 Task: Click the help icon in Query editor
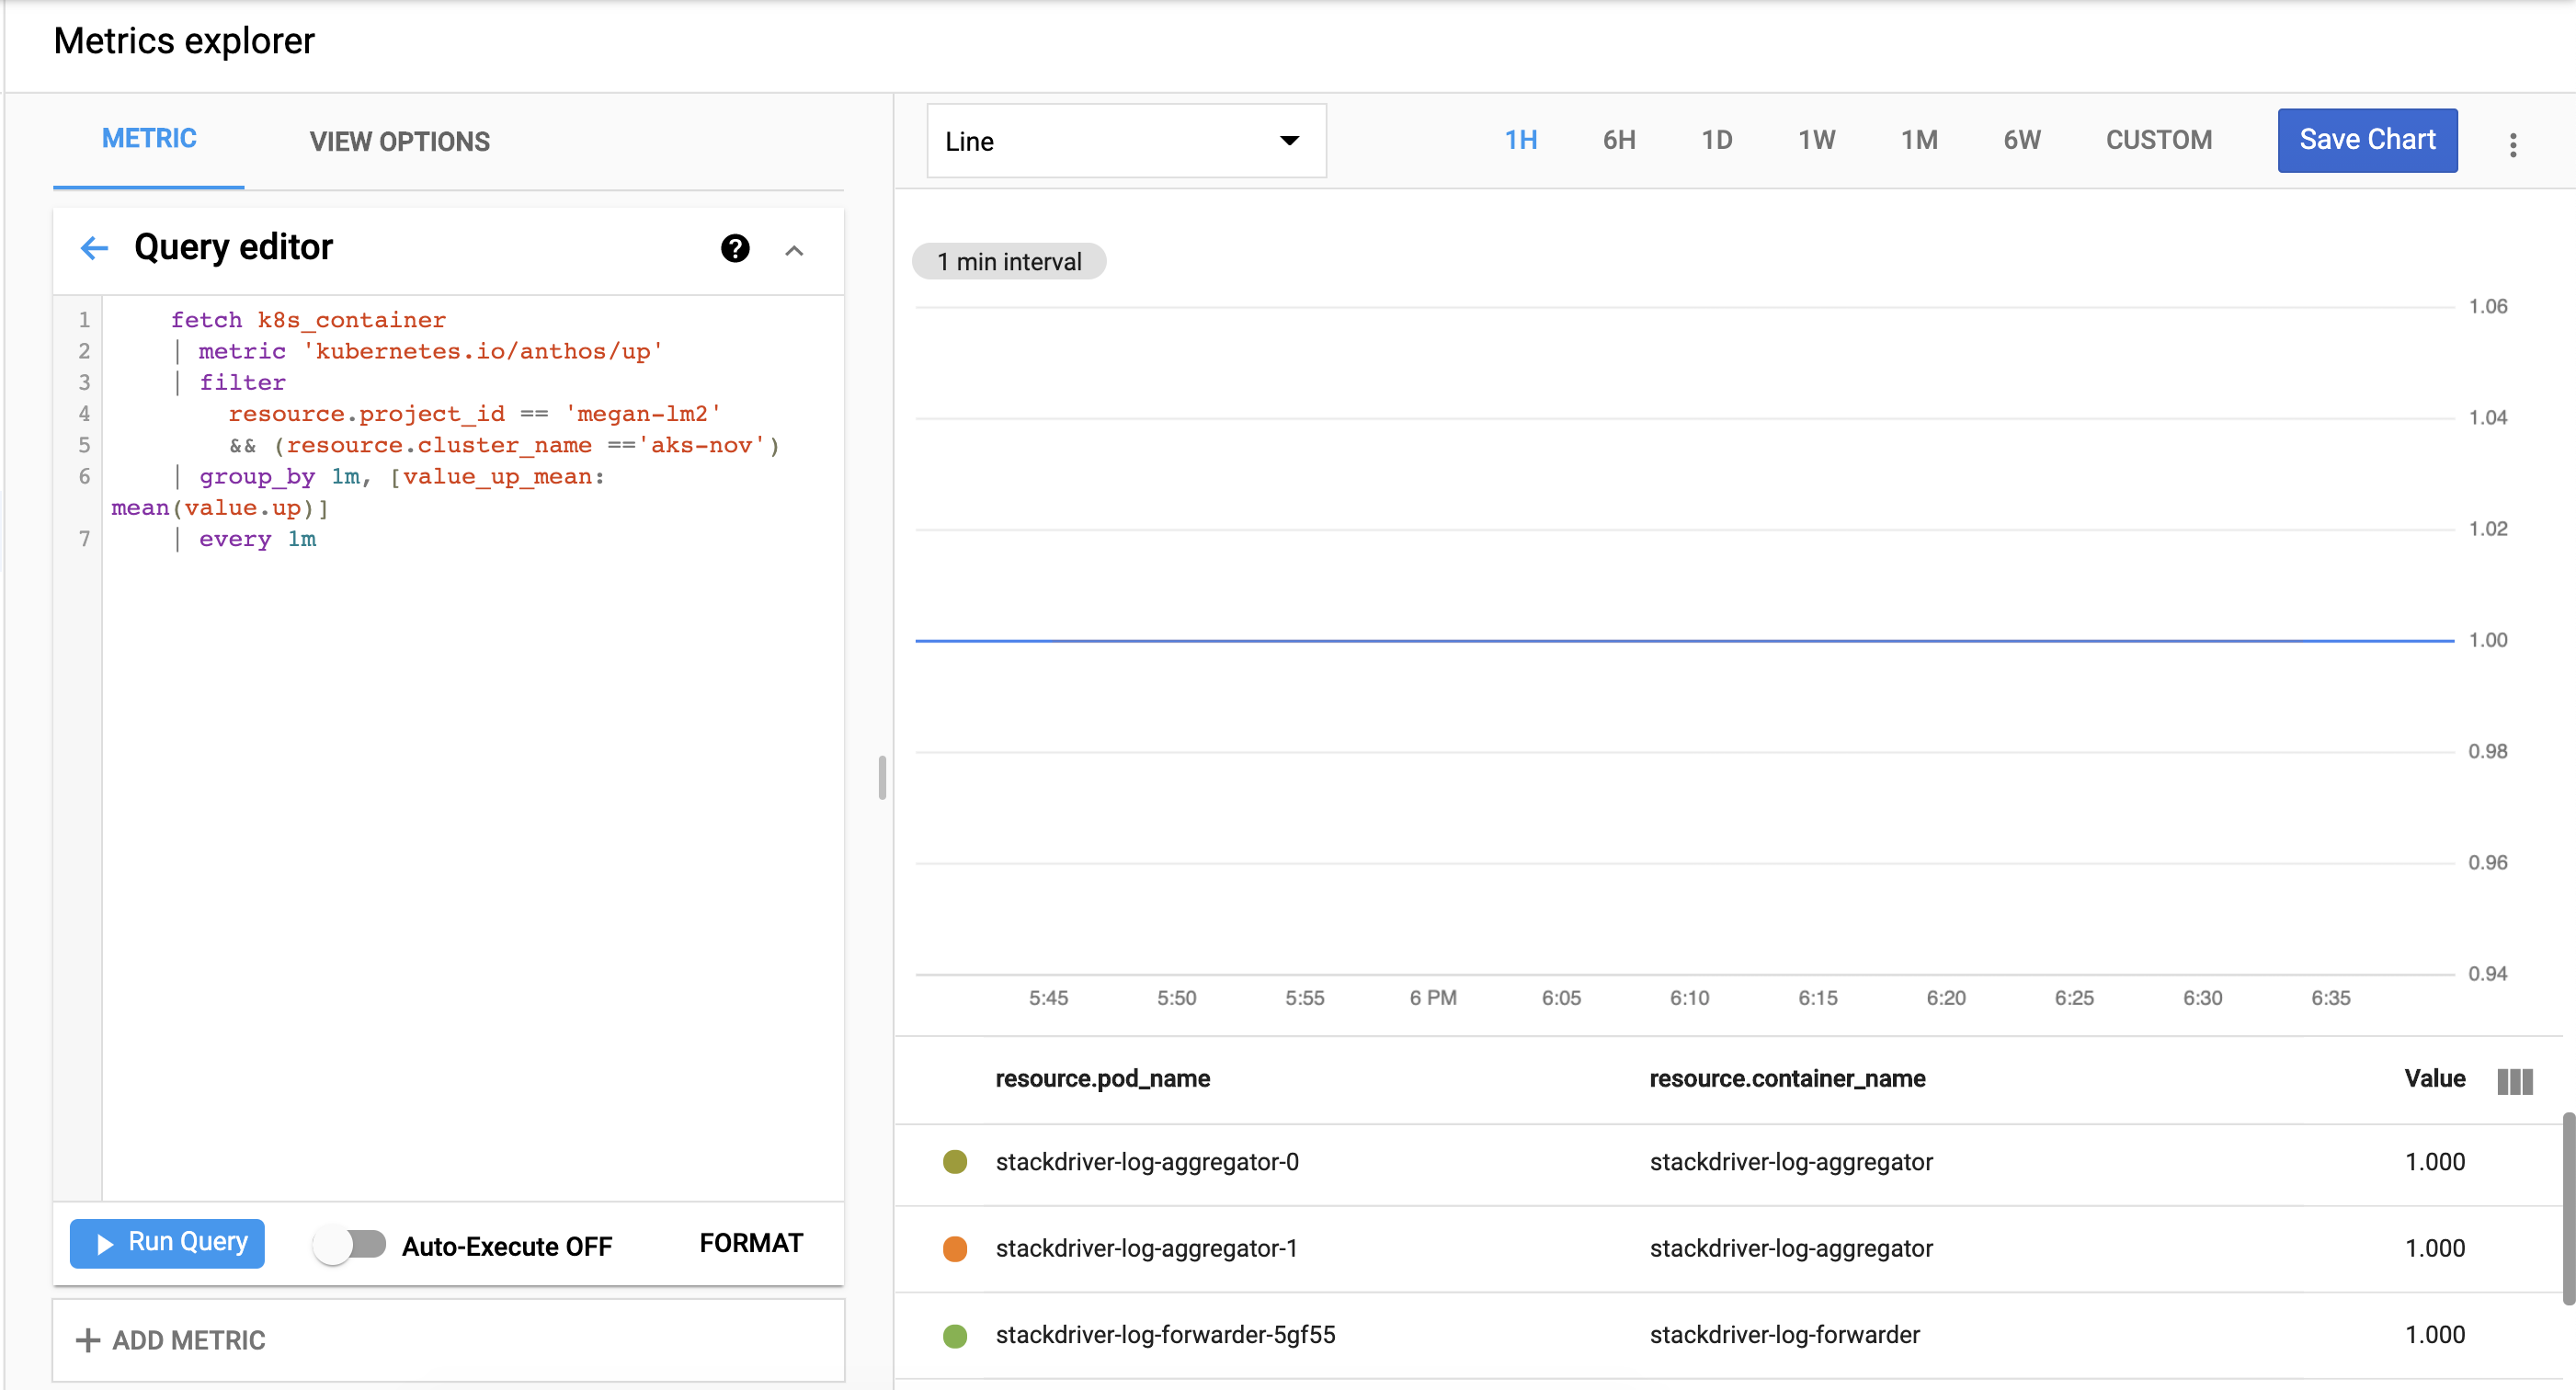click(x=736, y=248)
